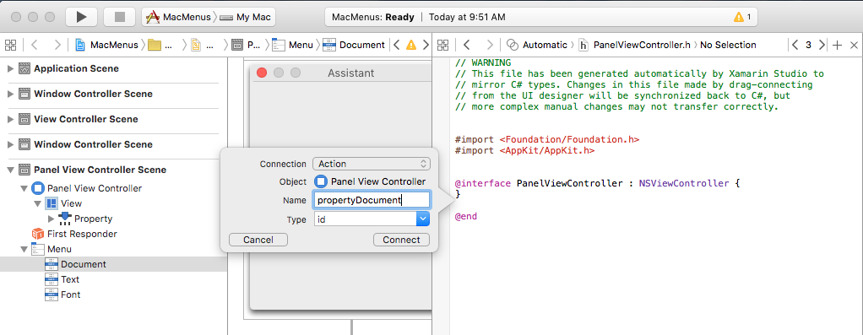Click the @interface PanelViewController code line
Viewport: 863px width, 335px height.
pos(598,183)
